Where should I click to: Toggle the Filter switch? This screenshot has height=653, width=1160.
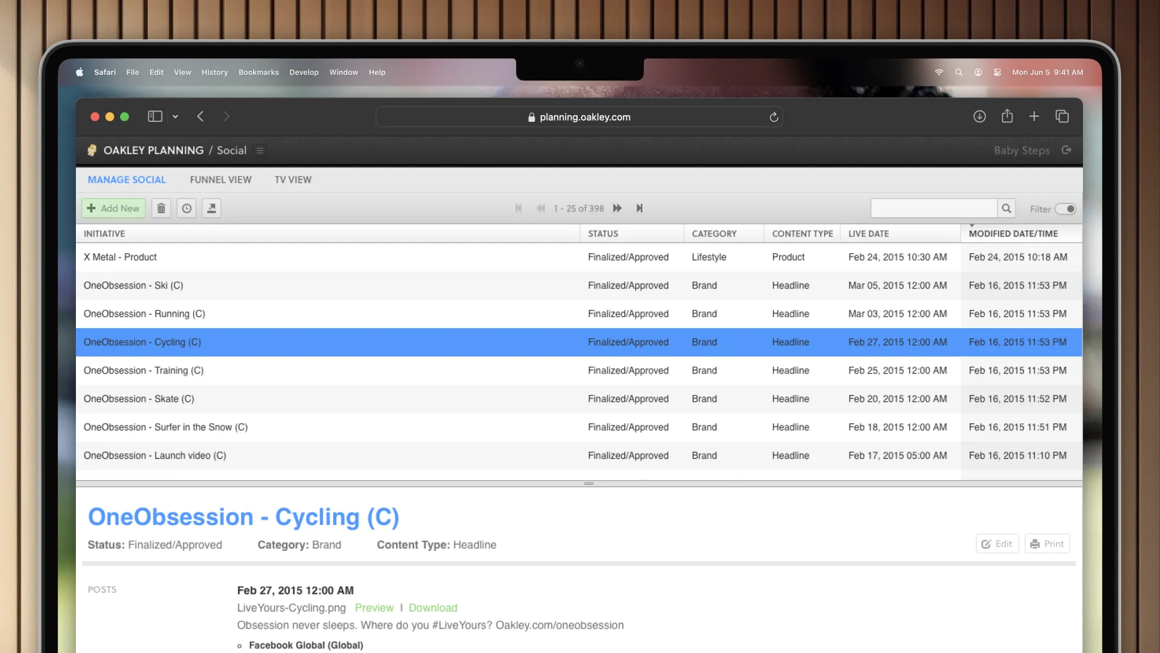1065,209
